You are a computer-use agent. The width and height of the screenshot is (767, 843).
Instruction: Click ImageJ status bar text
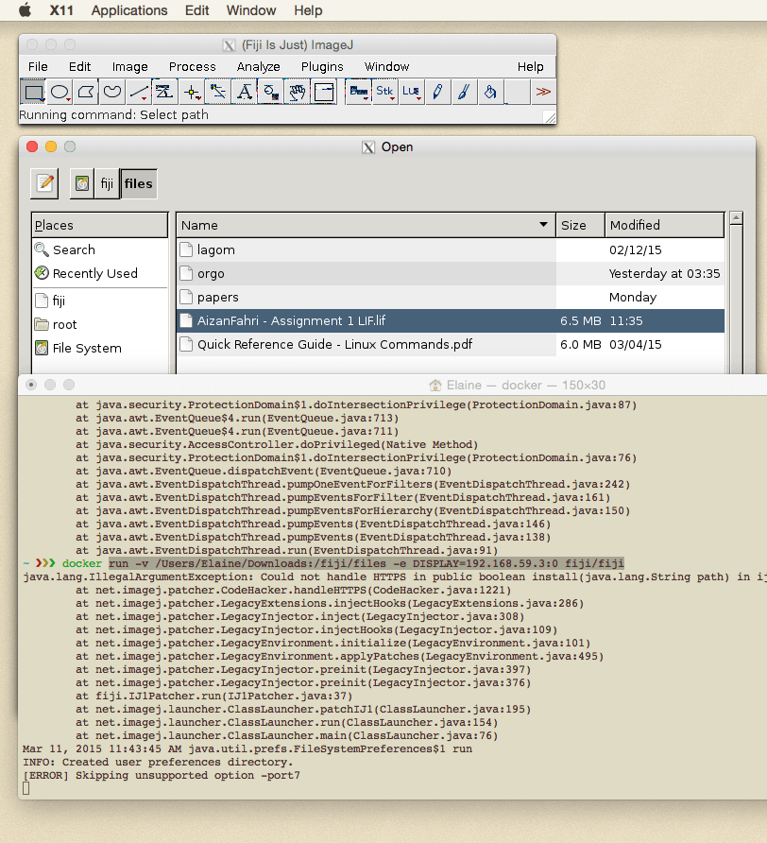pyautogui.click(x=114, y=115)
